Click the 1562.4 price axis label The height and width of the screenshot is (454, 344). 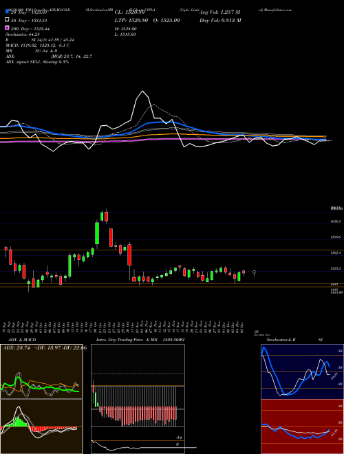336,252
